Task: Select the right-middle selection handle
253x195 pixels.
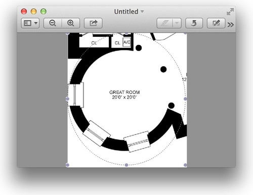Action: [x=185, y=99]
